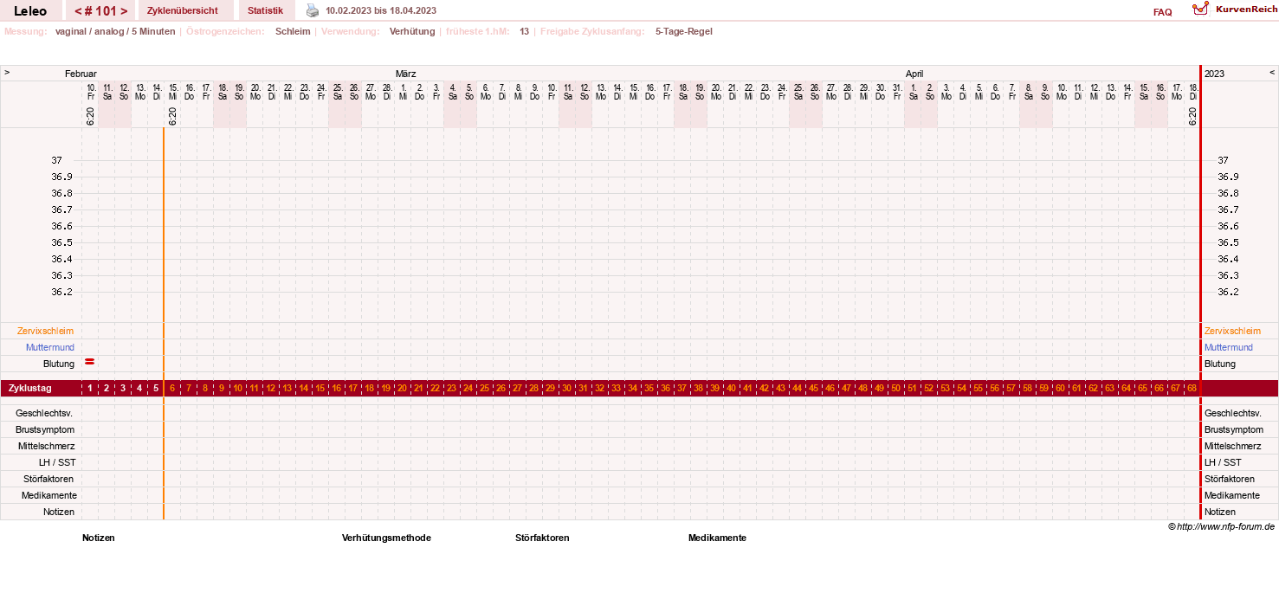The height and width of the screenshot is (606, 1279).
Task: Go to previous cycle with the < arrow
Action: click(79, 11)
